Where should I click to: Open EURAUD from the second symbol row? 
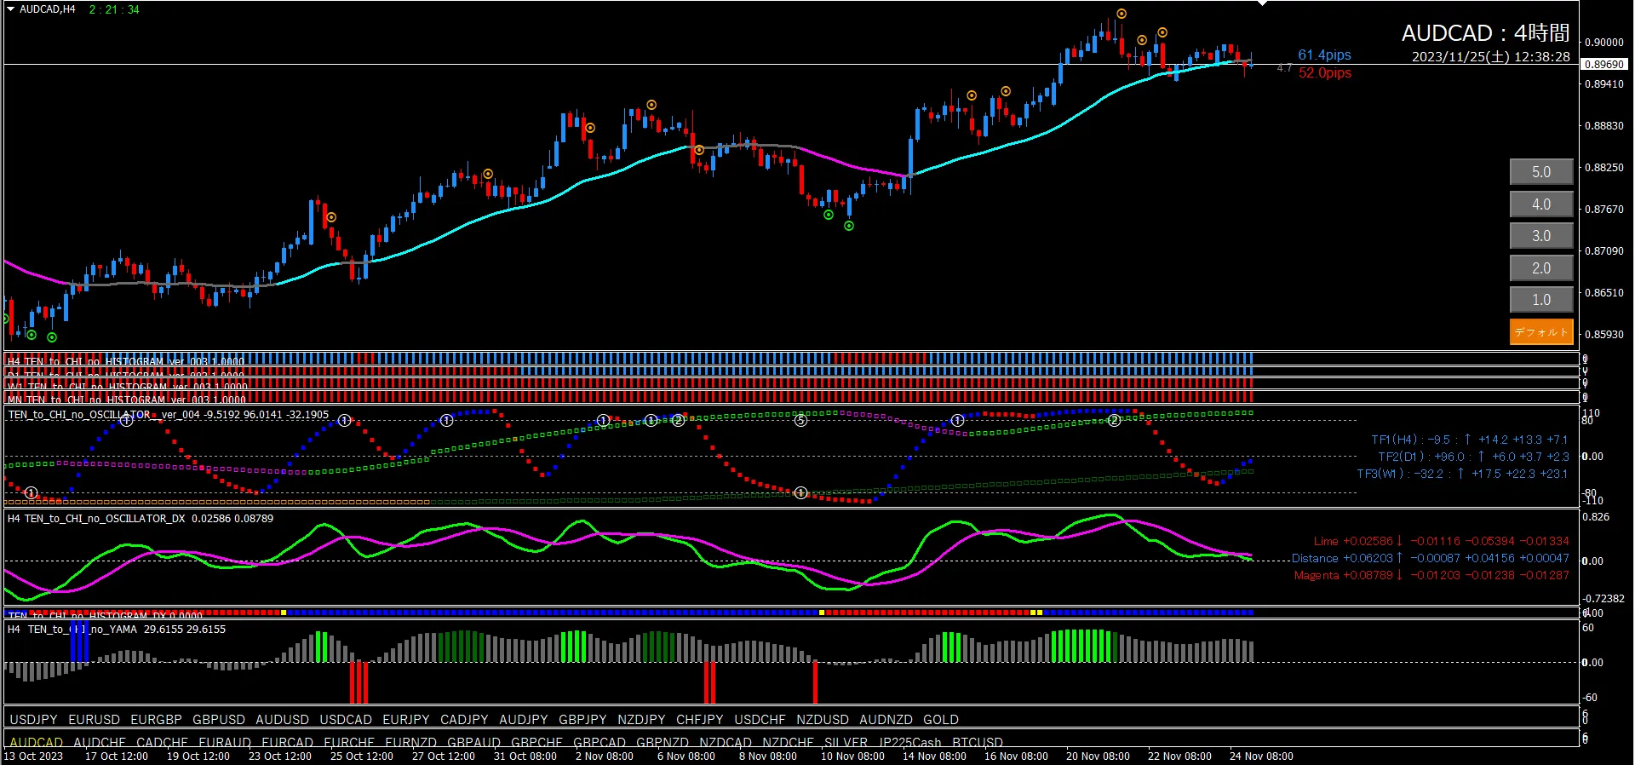[225, 743]
